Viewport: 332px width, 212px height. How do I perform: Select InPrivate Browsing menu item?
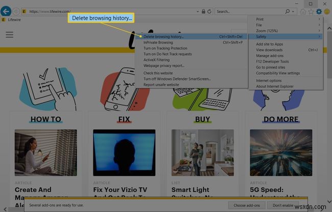pos(192,43)
